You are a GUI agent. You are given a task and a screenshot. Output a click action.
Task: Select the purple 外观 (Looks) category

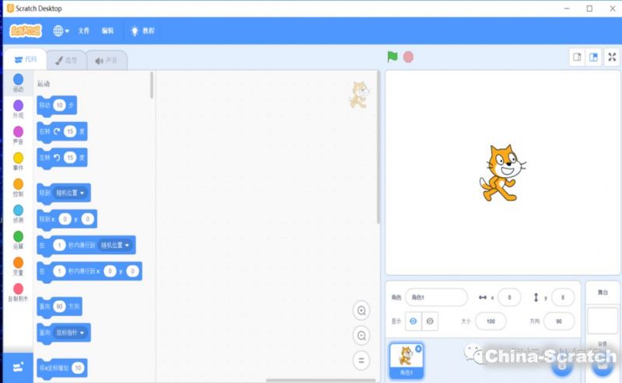18,109
